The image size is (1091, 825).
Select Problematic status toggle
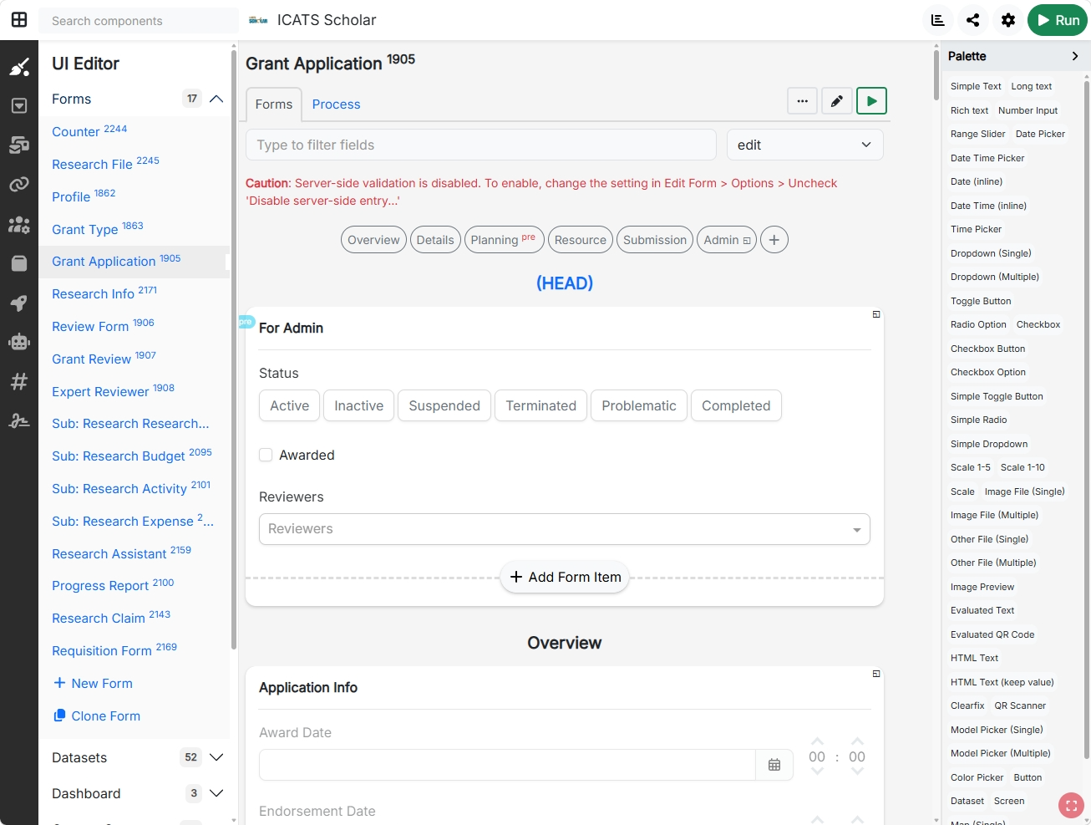tap(639, 405)
